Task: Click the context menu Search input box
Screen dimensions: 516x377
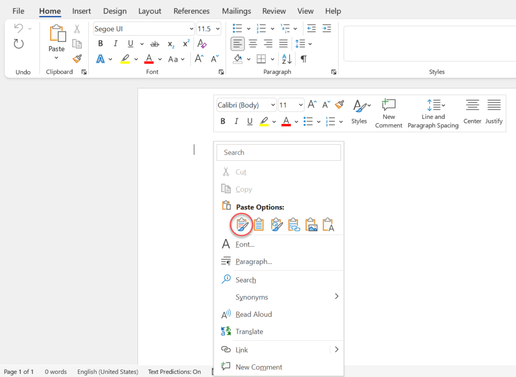Action: pyautogui.click(x=278, y=152)
